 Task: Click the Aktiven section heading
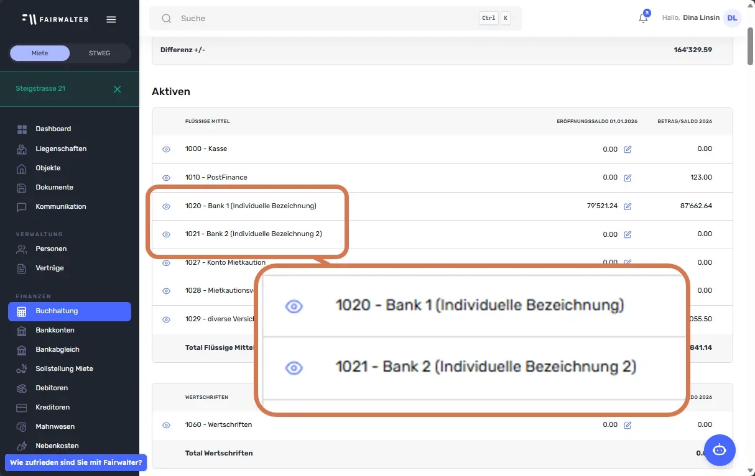[x=171, y=92]
